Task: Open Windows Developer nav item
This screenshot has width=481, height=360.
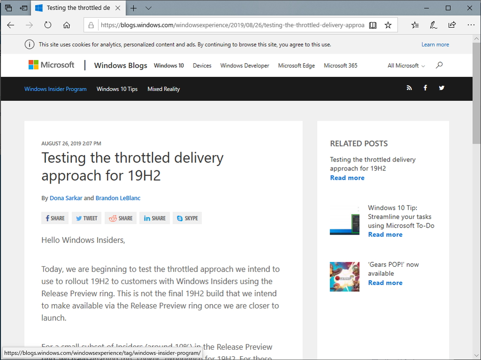Action: [x=244, y=65]
